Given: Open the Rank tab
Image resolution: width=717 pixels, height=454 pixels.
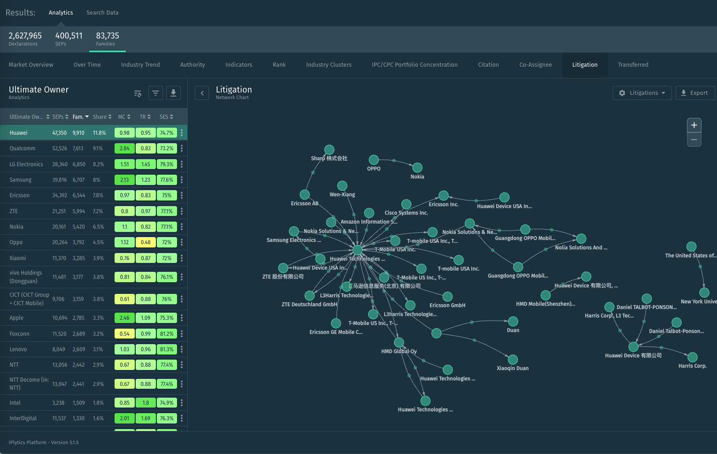Looking at the screenshot, I should click(x=279, y=65).
